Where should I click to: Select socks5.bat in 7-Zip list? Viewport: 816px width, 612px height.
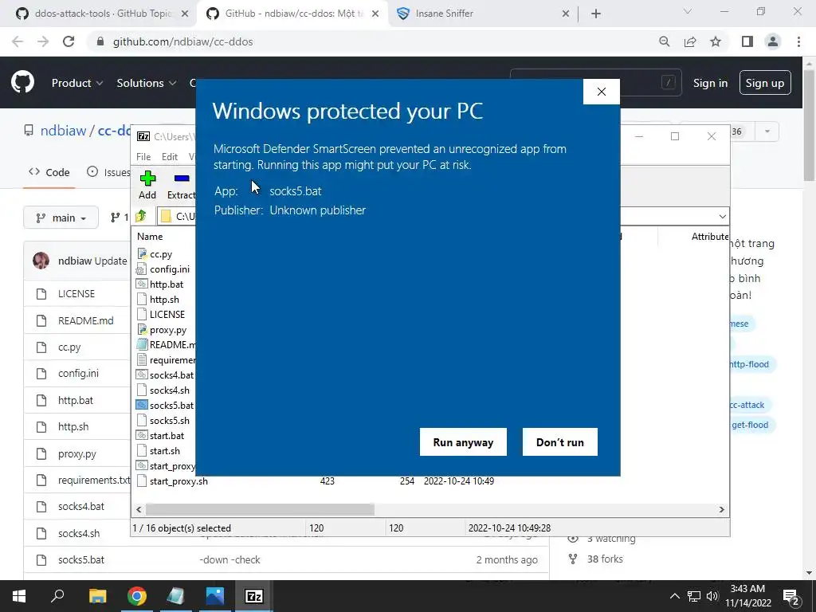(171, 405)
